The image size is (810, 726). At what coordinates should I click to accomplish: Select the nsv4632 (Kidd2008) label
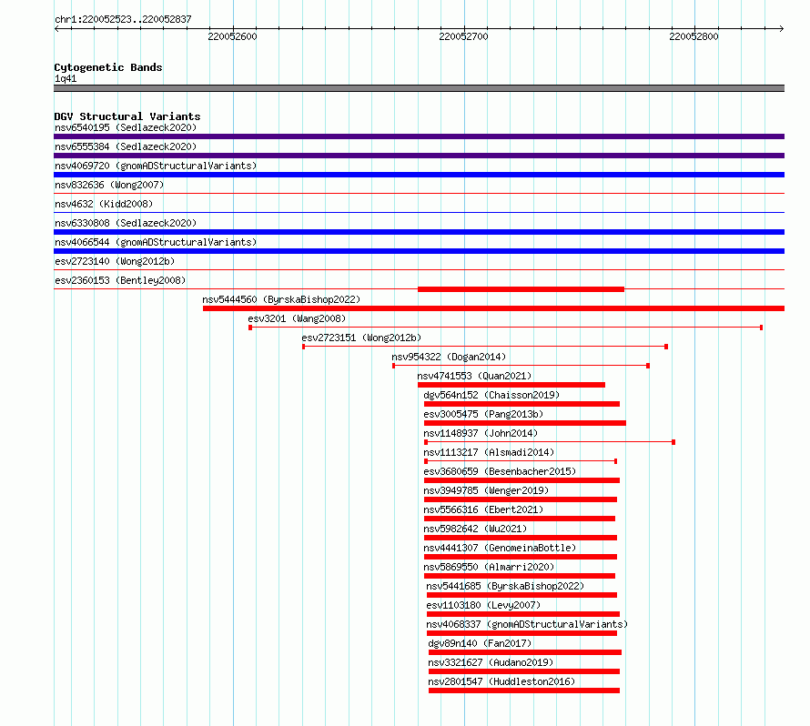point(104,204)
